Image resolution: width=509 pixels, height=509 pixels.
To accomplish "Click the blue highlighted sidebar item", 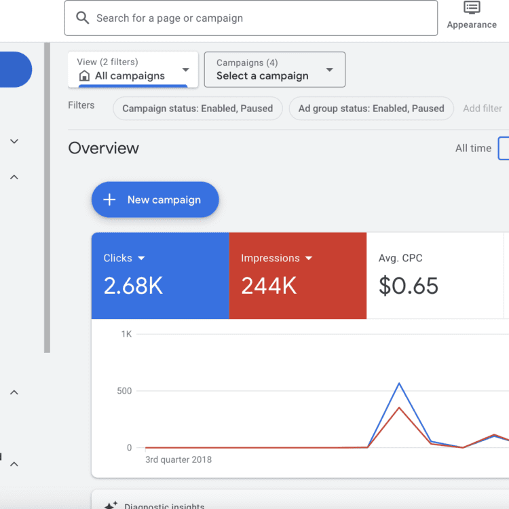I will [x=16, y=69].
